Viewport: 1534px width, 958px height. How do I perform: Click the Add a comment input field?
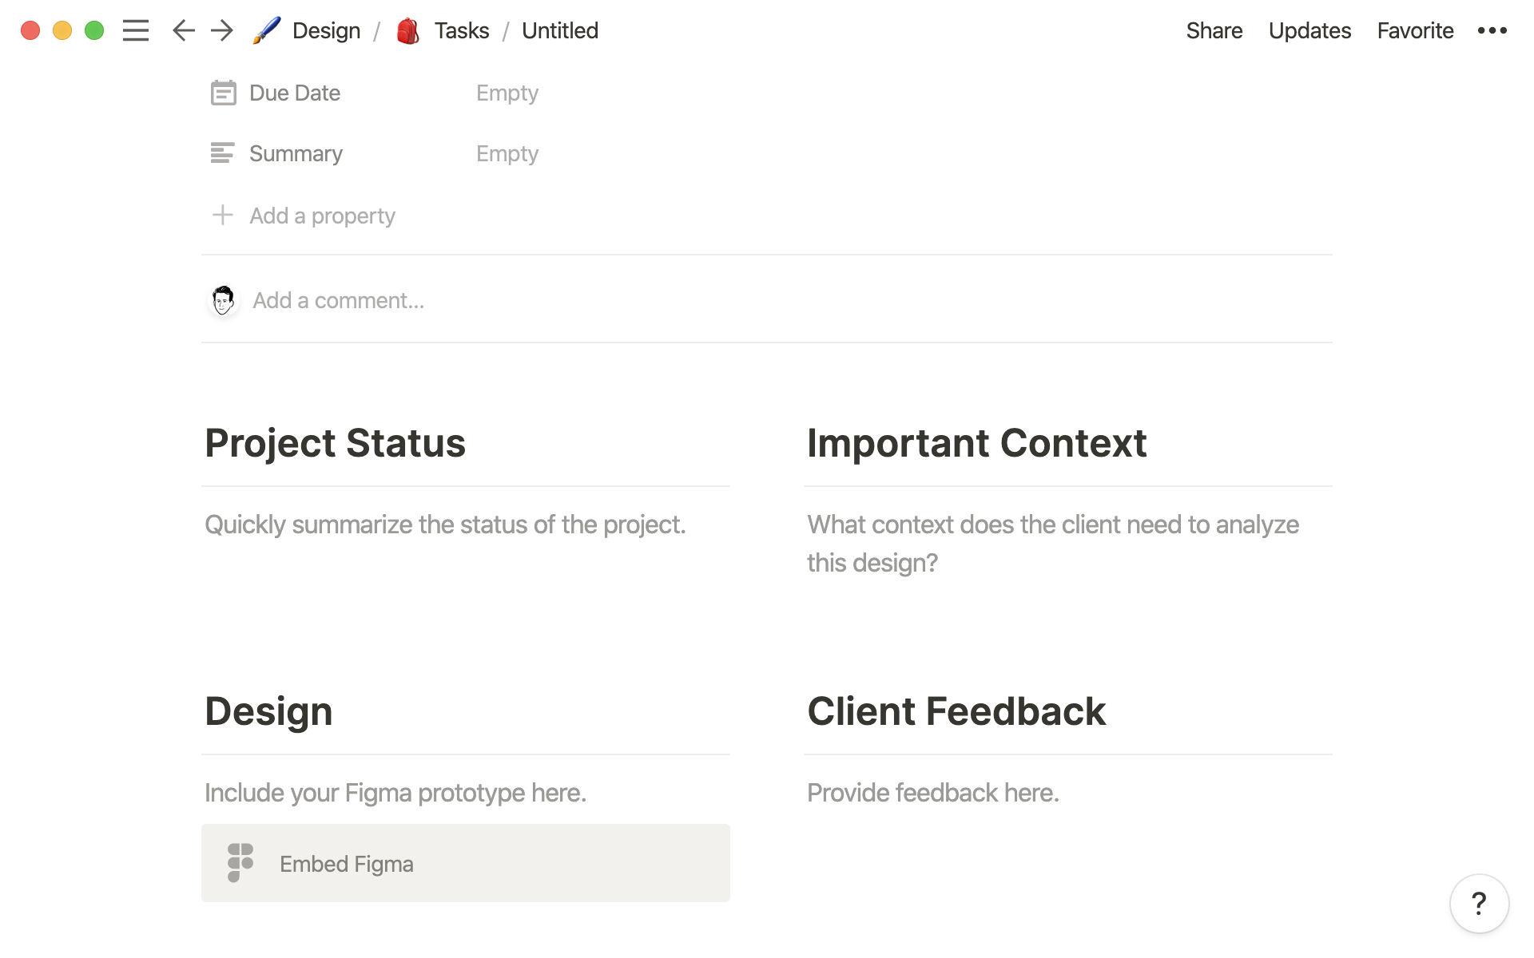point(337,299)
